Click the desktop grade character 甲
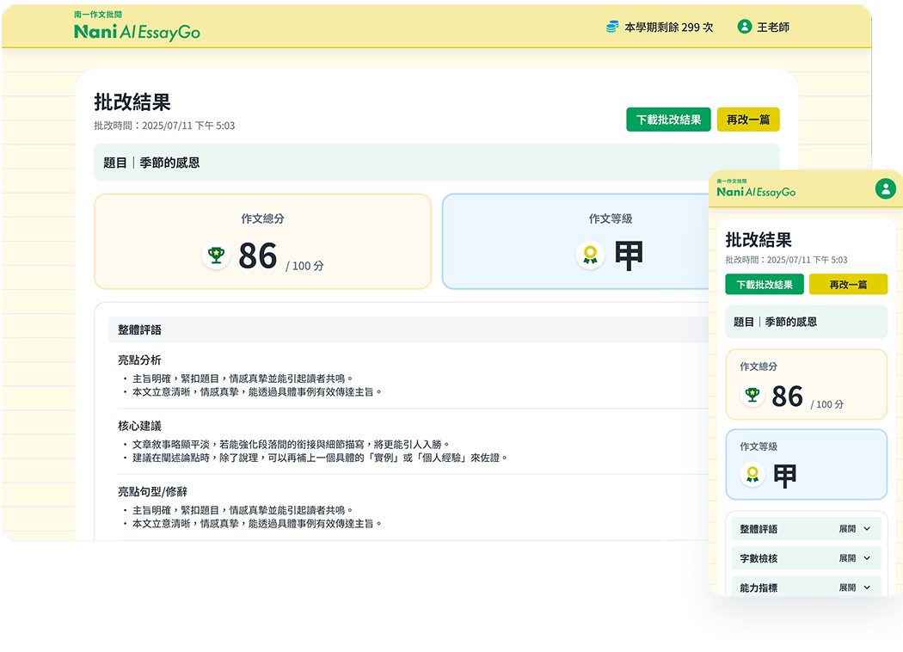This screenshot has width=903, height=652. coord(629,255)
